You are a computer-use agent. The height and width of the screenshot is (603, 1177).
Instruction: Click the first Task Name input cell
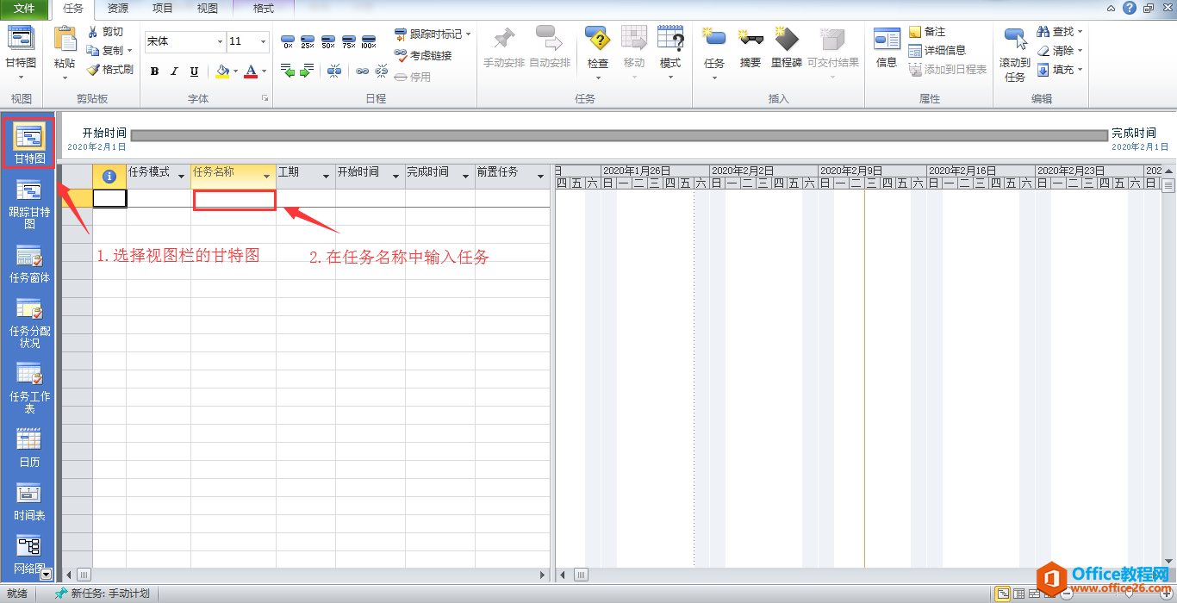(x=234, y=200)
